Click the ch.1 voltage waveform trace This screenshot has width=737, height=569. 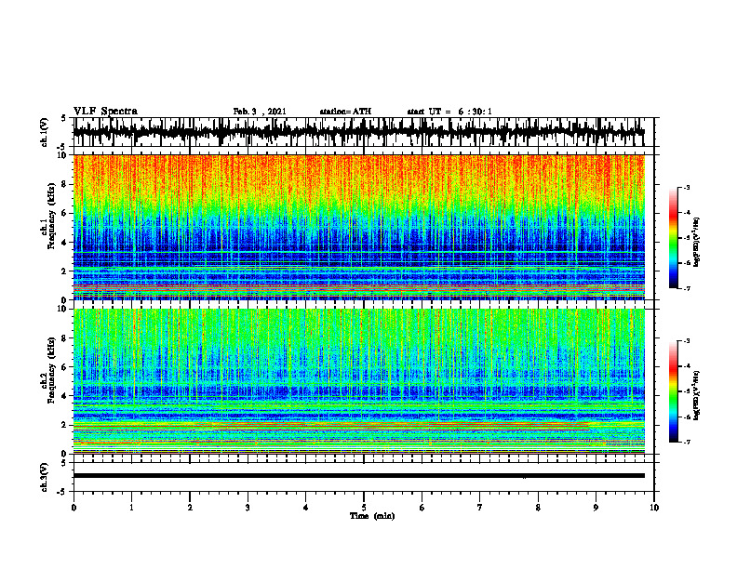coord(359,132)
